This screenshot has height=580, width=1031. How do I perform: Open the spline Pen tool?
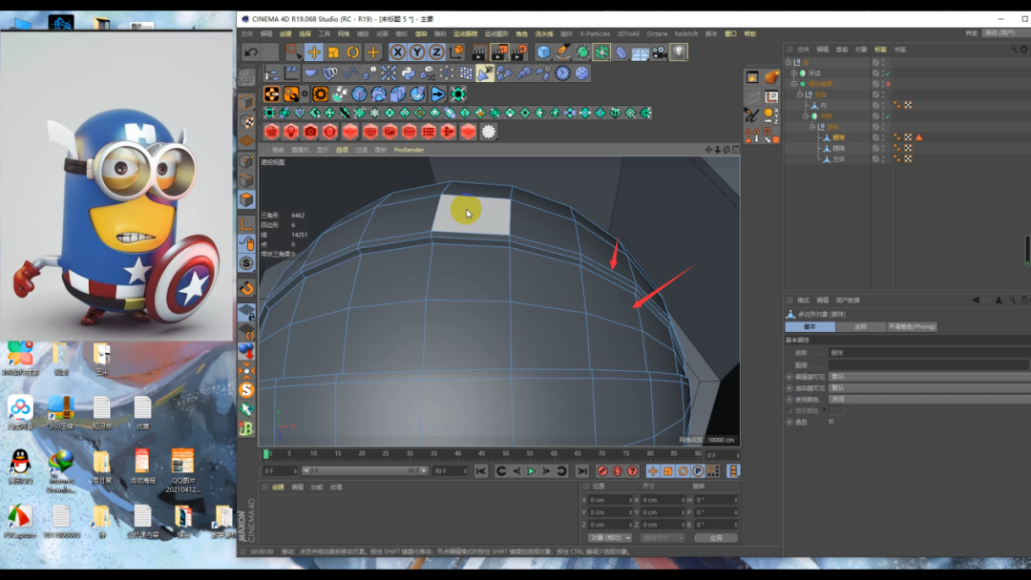pyautogui.click(x=563, y=52)
